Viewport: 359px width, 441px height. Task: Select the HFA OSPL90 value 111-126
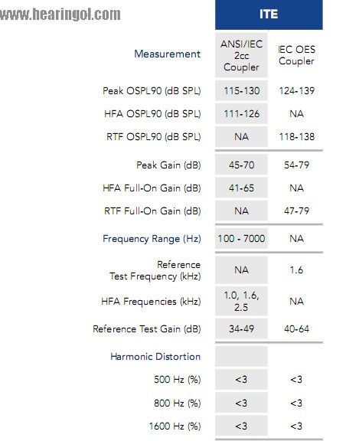click(x=241, y=114)
